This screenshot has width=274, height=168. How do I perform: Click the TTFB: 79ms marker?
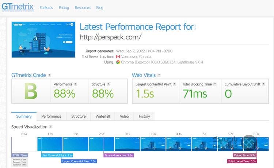(x=20, y=155)
